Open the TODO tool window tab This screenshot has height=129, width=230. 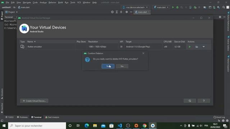9,117
